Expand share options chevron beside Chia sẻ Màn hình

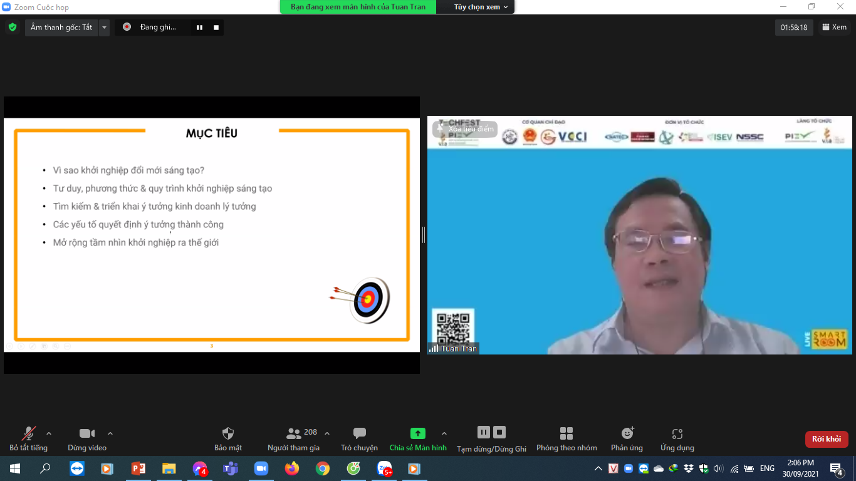coord(444,433)
